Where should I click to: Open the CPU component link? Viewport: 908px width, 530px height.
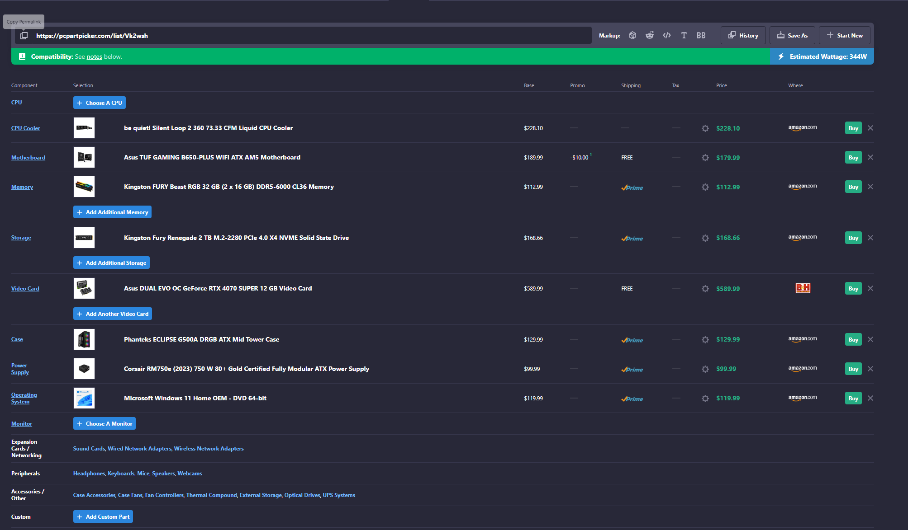coord(16,103)
